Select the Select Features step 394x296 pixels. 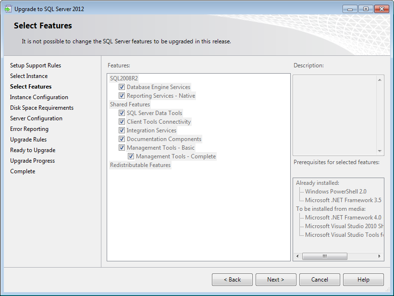tap(31, 87)
